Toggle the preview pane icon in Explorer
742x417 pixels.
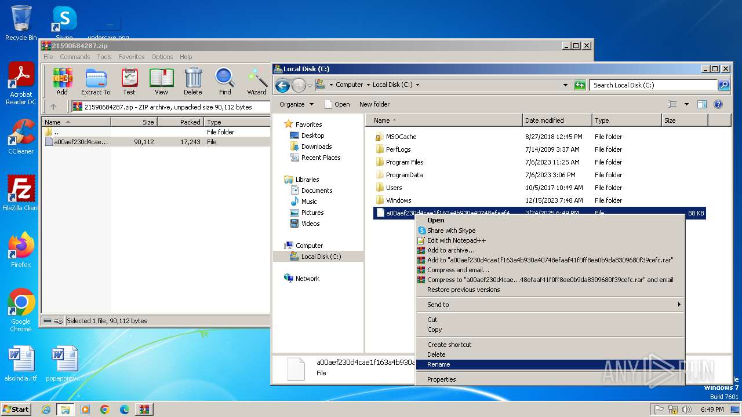702,104
